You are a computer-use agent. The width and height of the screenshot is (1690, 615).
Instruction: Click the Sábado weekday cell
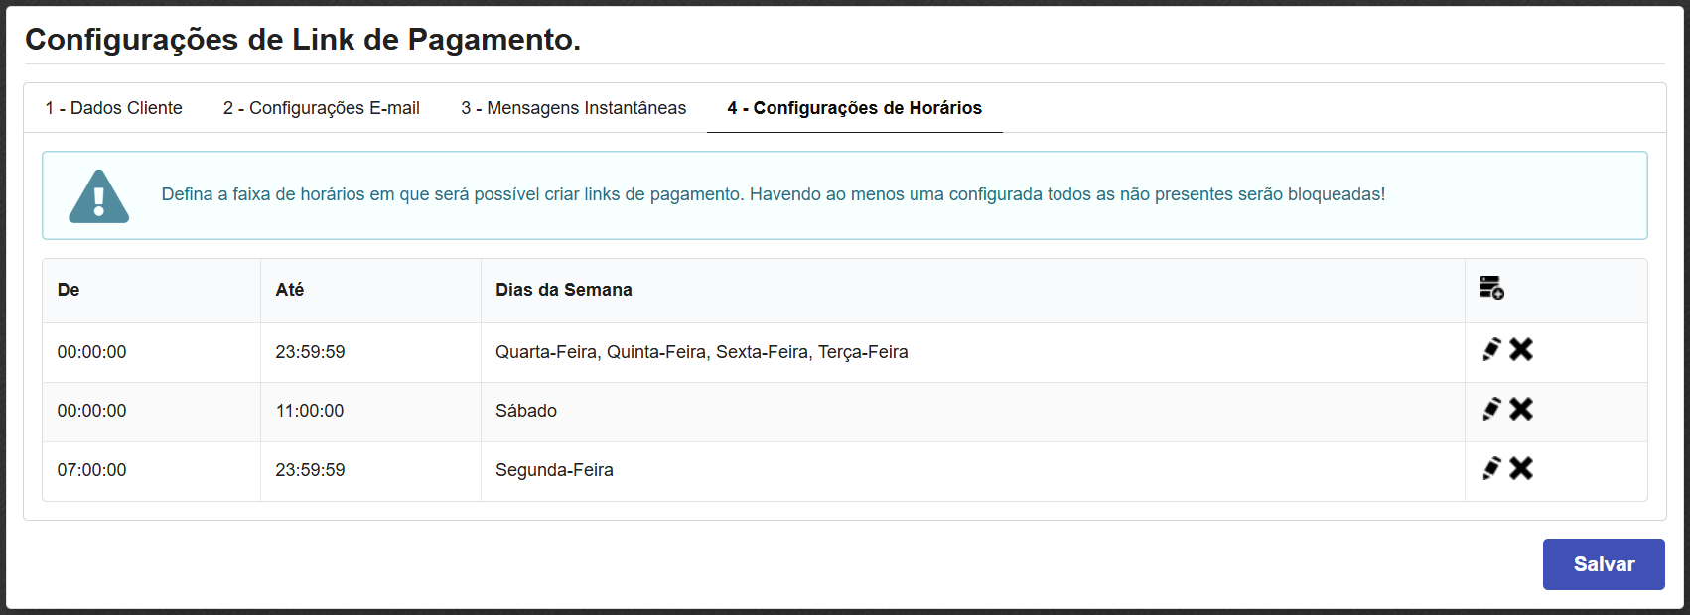526,411
